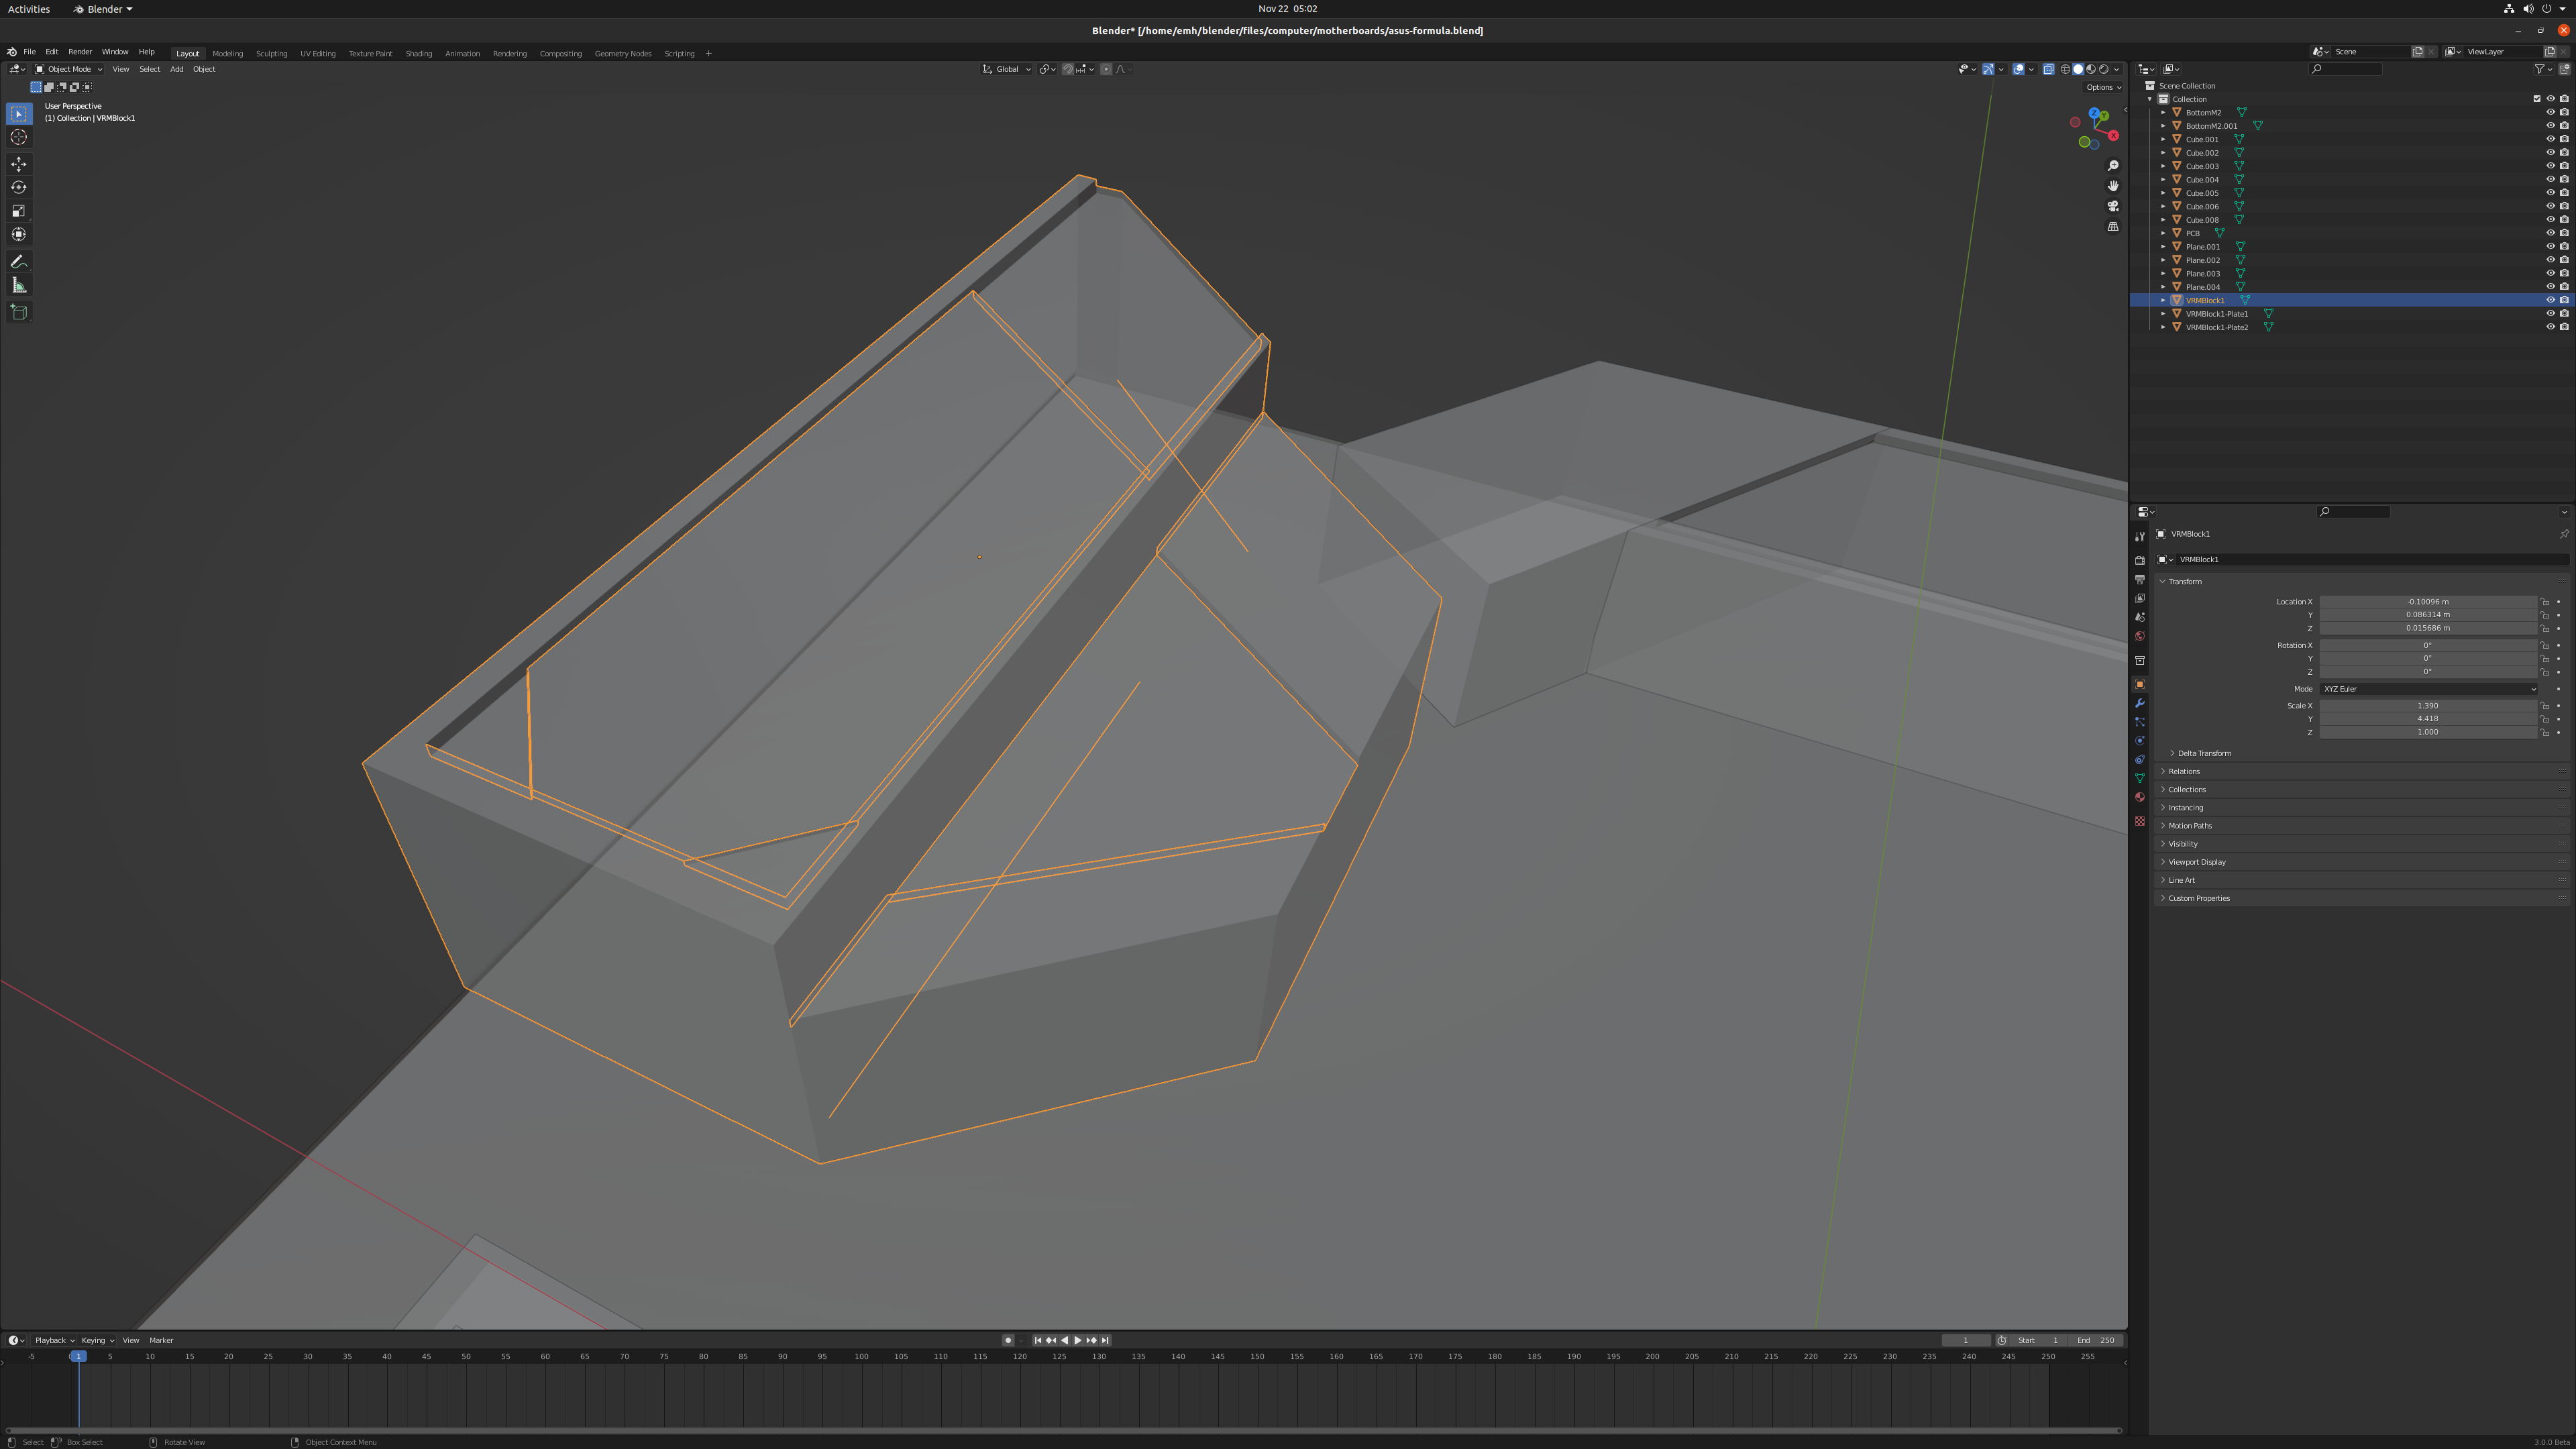Open the timeline Marker menu

pyautogui.click(x=161, y=1340)
